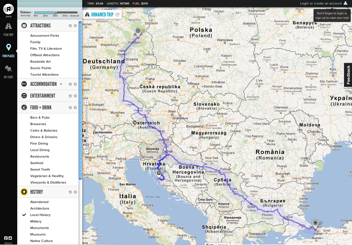Expand the Accommodation category arrow
The height and width of the screenshot is (245, 352).
click(x=61, y=84)
